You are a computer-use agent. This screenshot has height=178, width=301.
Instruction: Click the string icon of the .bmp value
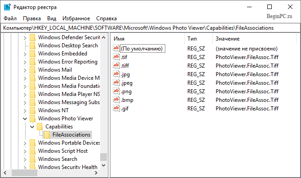(x=116, y=100)
